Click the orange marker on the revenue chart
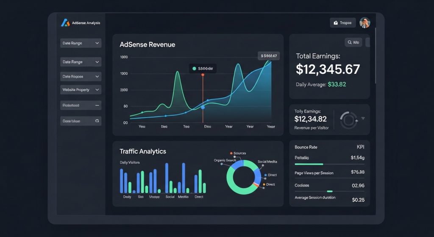The height and width of the screenshot is (237, 434). pyautogui.click(x=203, y=75)
